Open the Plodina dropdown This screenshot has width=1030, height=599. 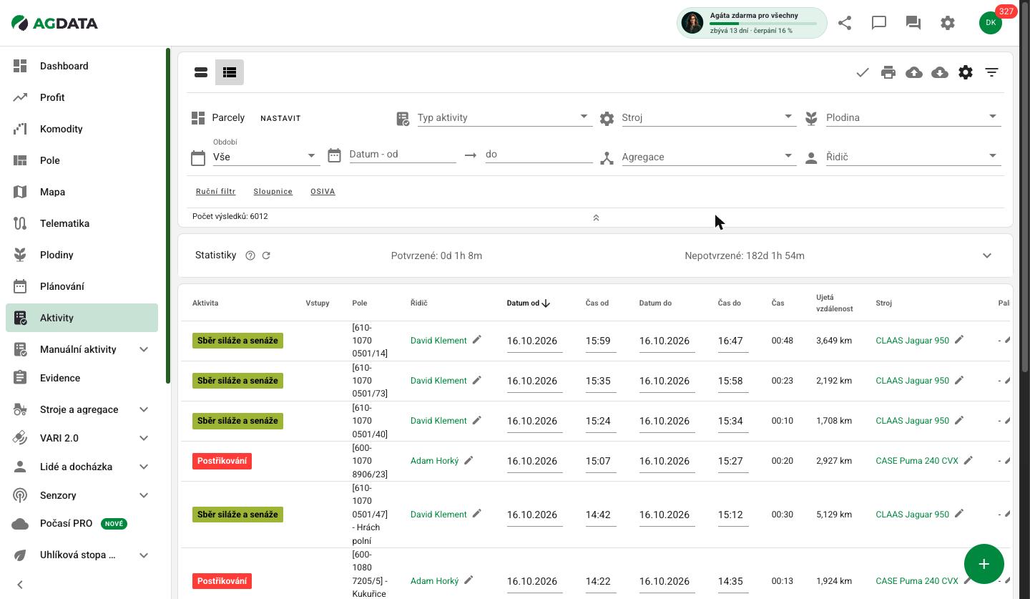[x=913, y=117]
